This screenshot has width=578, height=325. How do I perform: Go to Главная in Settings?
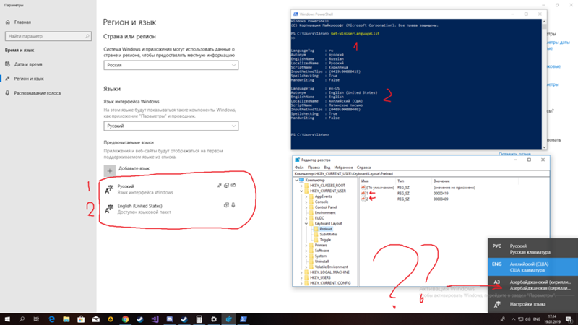tap(22, 22)
